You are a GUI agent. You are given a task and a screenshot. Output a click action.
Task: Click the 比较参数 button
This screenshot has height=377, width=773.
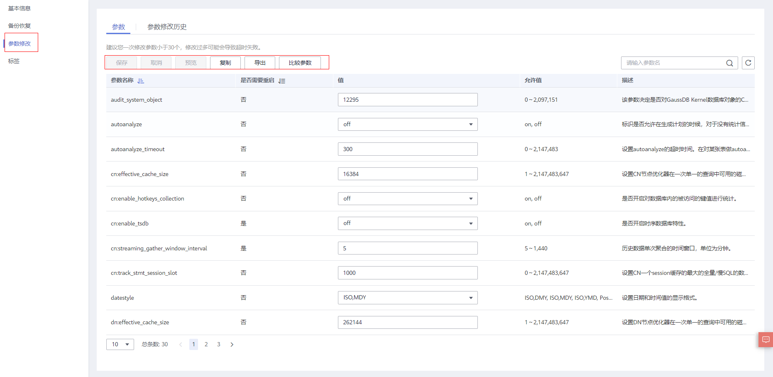(x=300, y=63)
